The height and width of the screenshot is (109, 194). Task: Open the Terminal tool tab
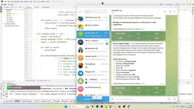pyautogui.click(x=65, y=101)
